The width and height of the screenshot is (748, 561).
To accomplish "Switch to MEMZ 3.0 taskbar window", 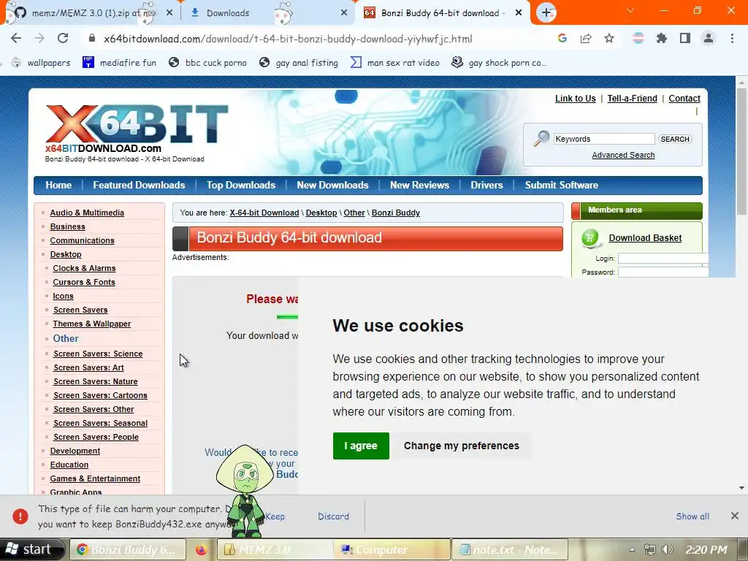I will (275, 549).
